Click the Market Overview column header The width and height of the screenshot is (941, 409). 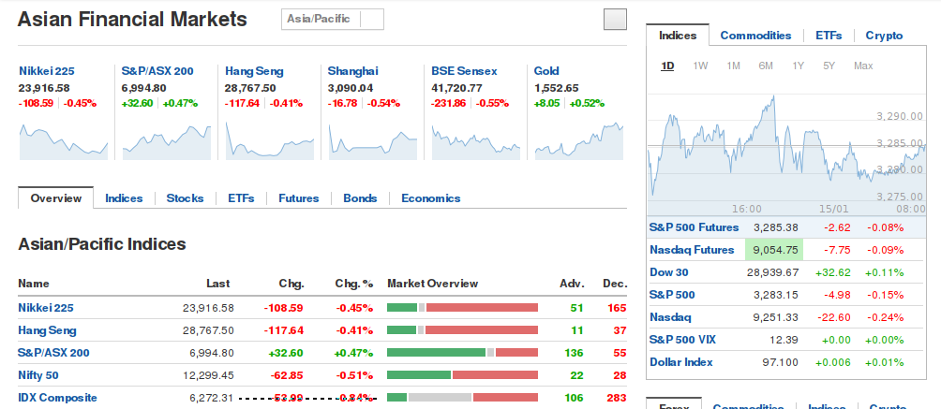pos(433,284)
